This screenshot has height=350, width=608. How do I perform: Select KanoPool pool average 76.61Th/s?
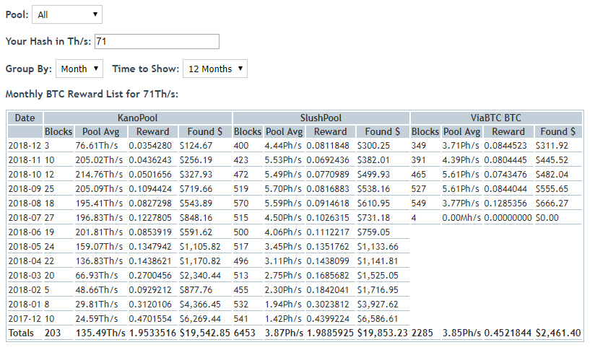[x=97, y=146]
